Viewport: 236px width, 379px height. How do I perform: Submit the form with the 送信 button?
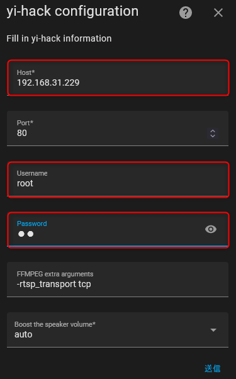[212, 368]
